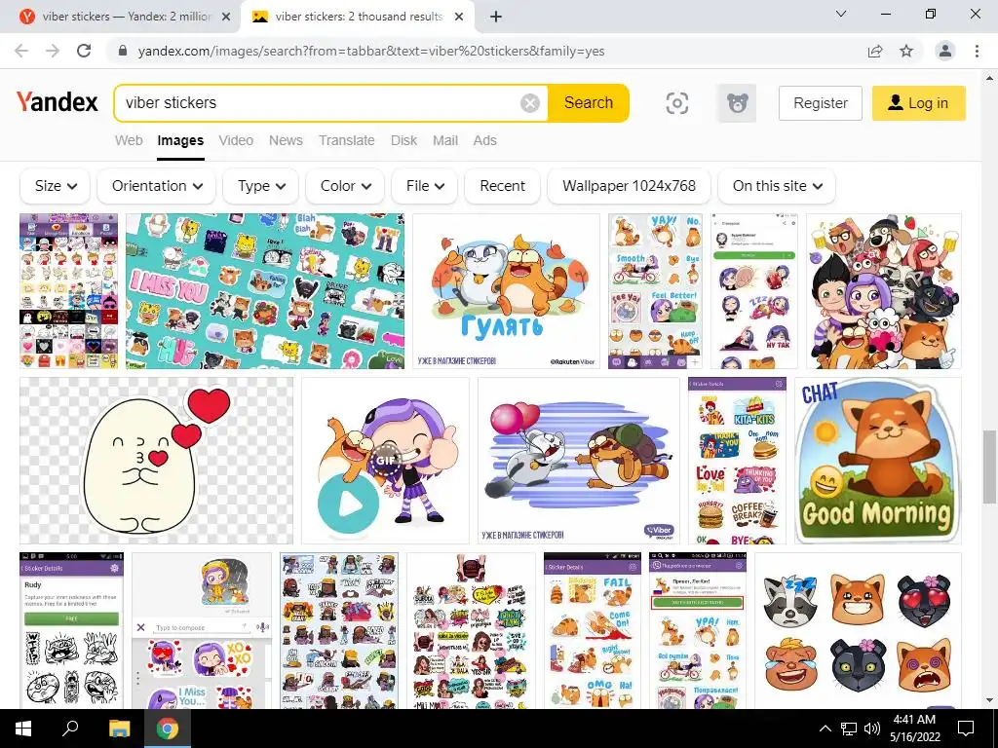Open the McDonald's Kita-Kits sticker pack image

click(737, 461)
